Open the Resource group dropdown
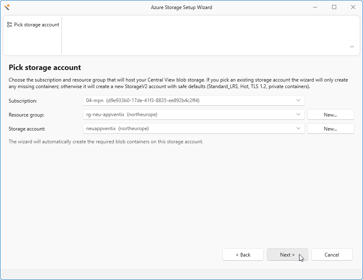Viewport: 363px width, 280px height. point(194,114)
